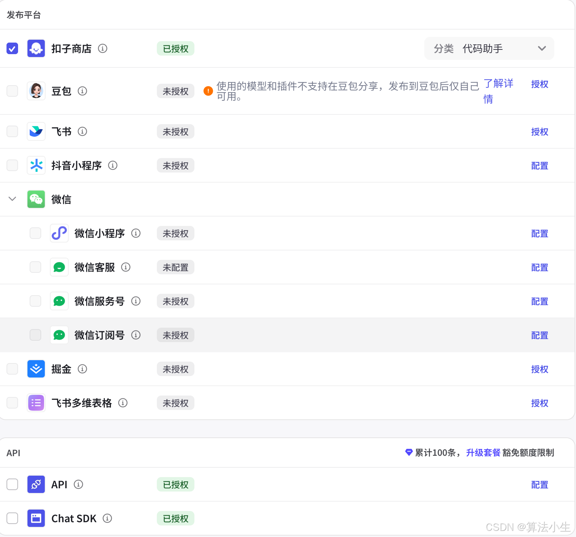Click 授权 for 飞书
Image resolution: width=576 pixels, height=537 pixels.
tap(540, 132)
